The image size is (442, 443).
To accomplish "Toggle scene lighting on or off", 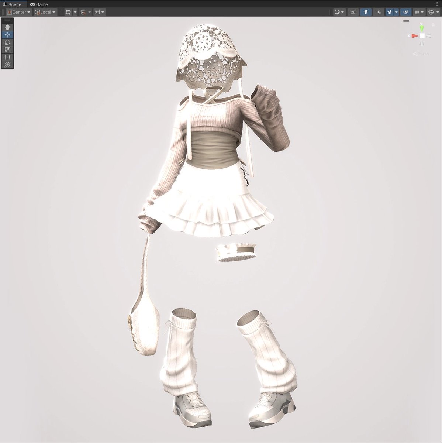I will 366,12.
